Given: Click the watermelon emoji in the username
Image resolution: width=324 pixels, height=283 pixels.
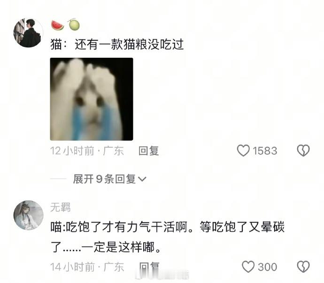Looking at the screenshot, I should pos(57,25).
